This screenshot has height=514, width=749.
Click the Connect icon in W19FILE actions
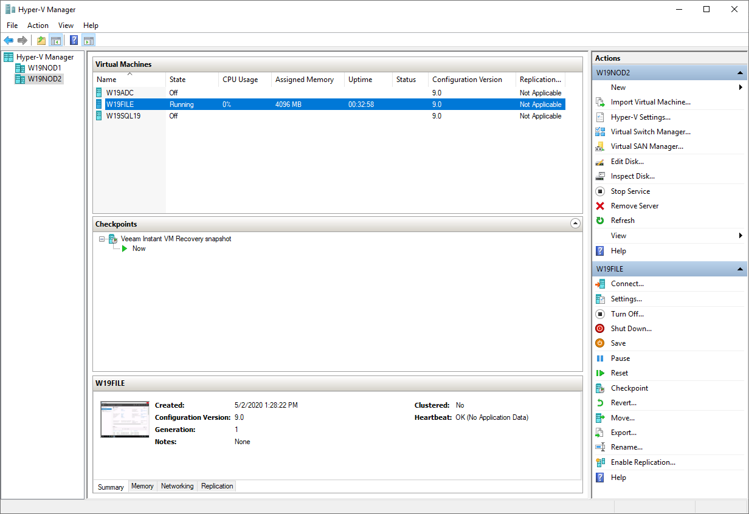click(600, 284)
